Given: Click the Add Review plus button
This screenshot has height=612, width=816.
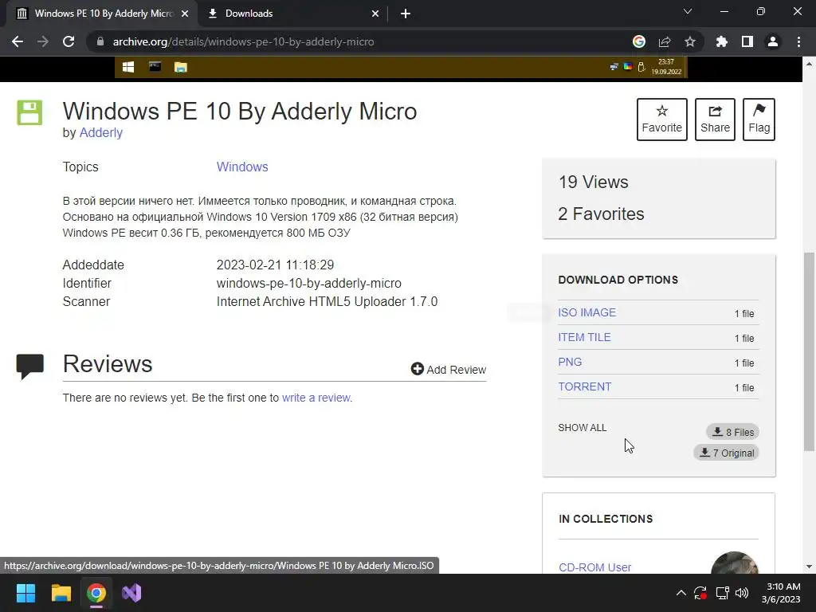Looking at the screenshot, I should (x=448, y=370).
